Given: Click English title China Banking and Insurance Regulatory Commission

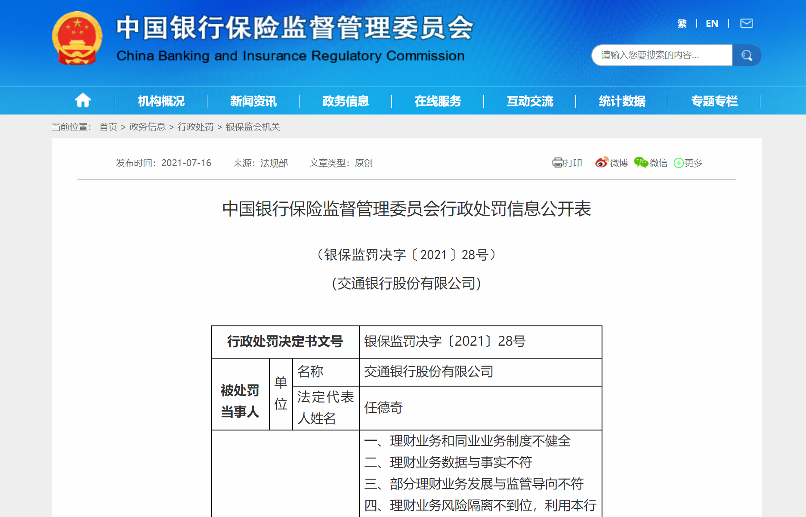Looking at the screenshot, I should click(x=290, y=56).
